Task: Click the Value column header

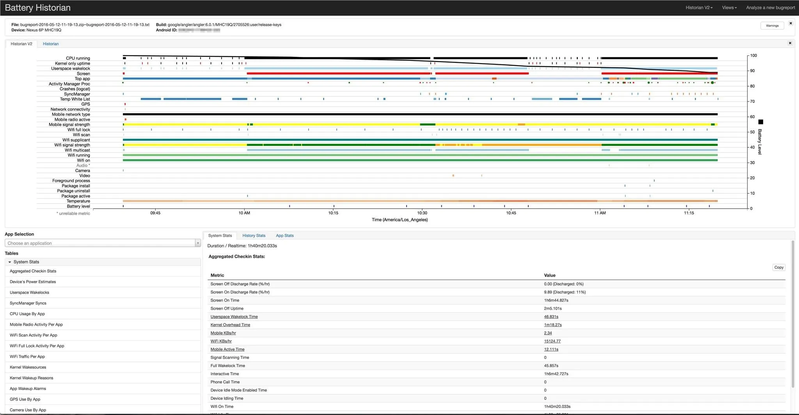Action: pyautogui.click(x=550, y=275)
